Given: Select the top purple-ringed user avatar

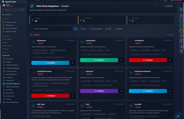Looking at the screenshot, I should pos(181,15).
